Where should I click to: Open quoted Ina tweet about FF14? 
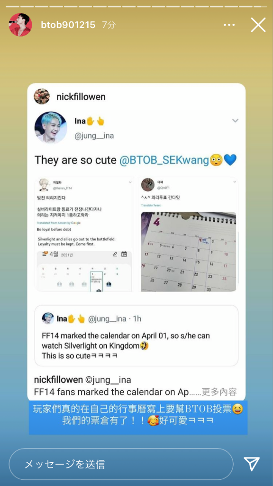(x=136, y=336)
